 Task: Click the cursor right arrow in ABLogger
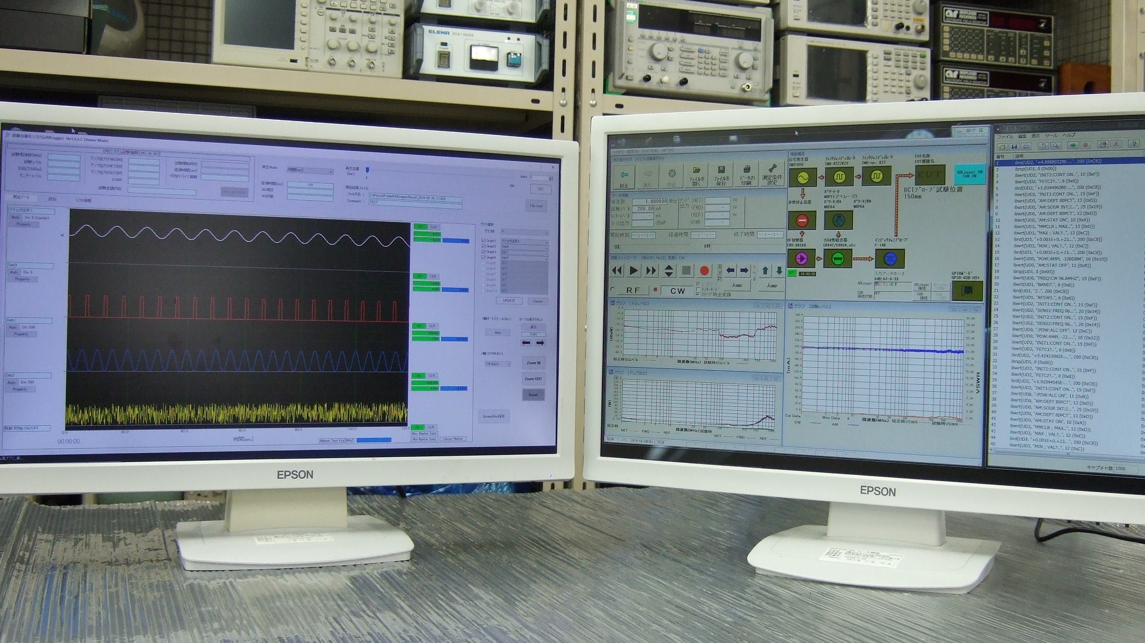(539, 342)
